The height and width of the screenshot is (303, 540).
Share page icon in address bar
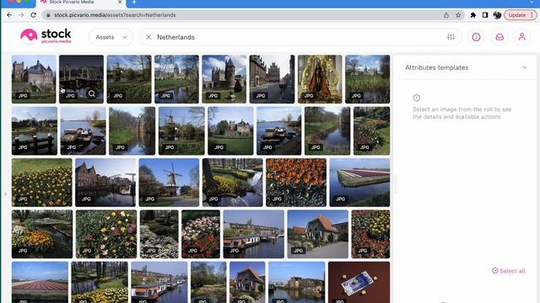tap(446, 15)
